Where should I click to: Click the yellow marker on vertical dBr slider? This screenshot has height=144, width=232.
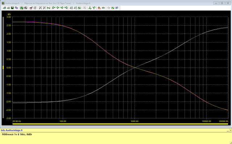(3, 67)
